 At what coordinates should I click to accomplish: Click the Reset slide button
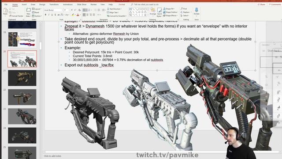pos(36,12)
